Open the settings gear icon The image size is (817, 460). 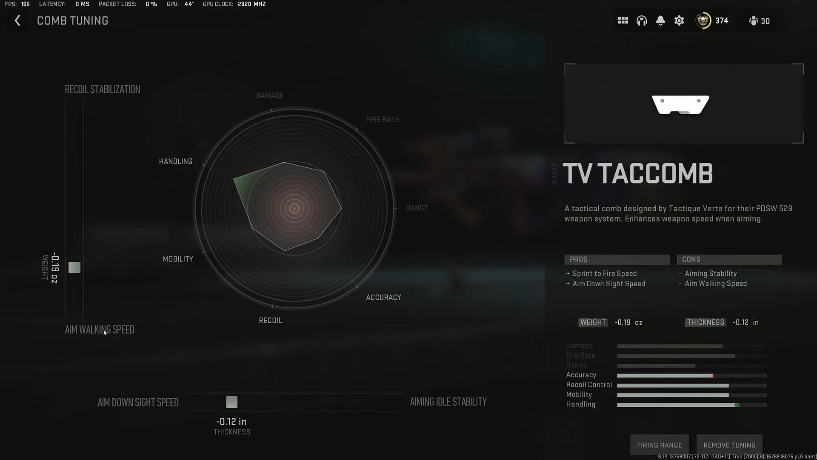coord(680,21)
